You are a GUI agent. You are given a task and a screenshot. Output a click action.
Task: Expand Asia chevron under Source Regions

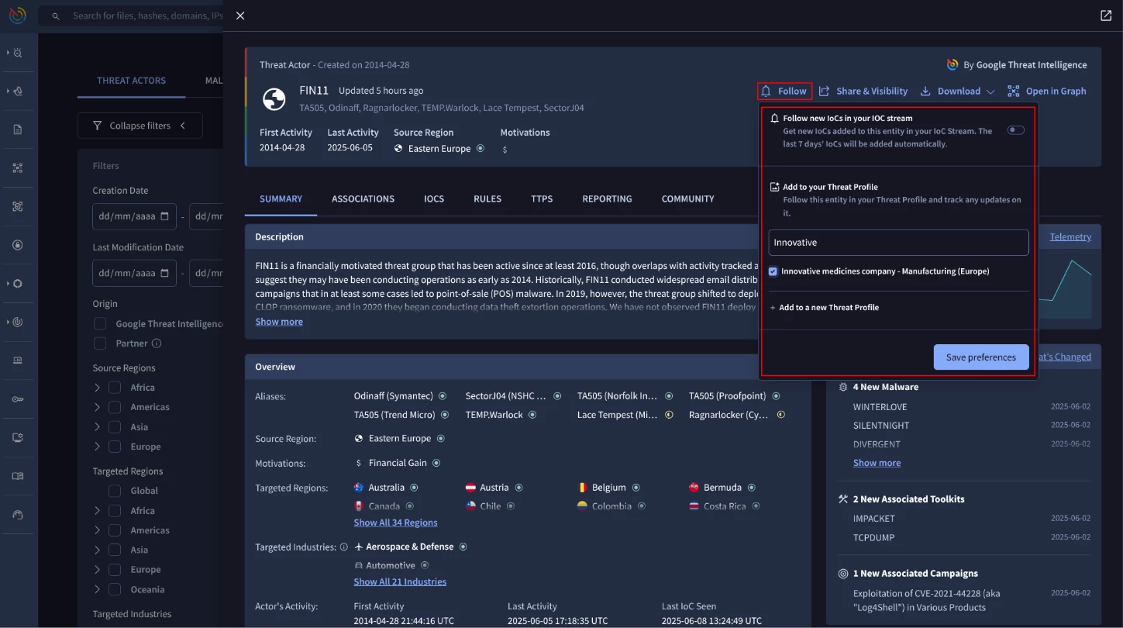pyautogui.click(x=97, y=426)
